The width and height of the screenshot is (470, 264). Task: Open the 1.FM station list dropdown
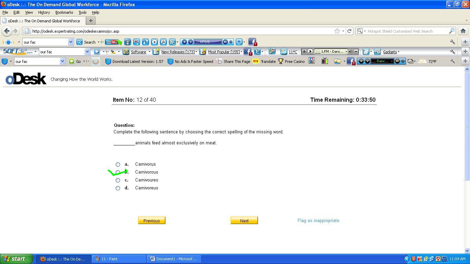(x=346, y=52)
